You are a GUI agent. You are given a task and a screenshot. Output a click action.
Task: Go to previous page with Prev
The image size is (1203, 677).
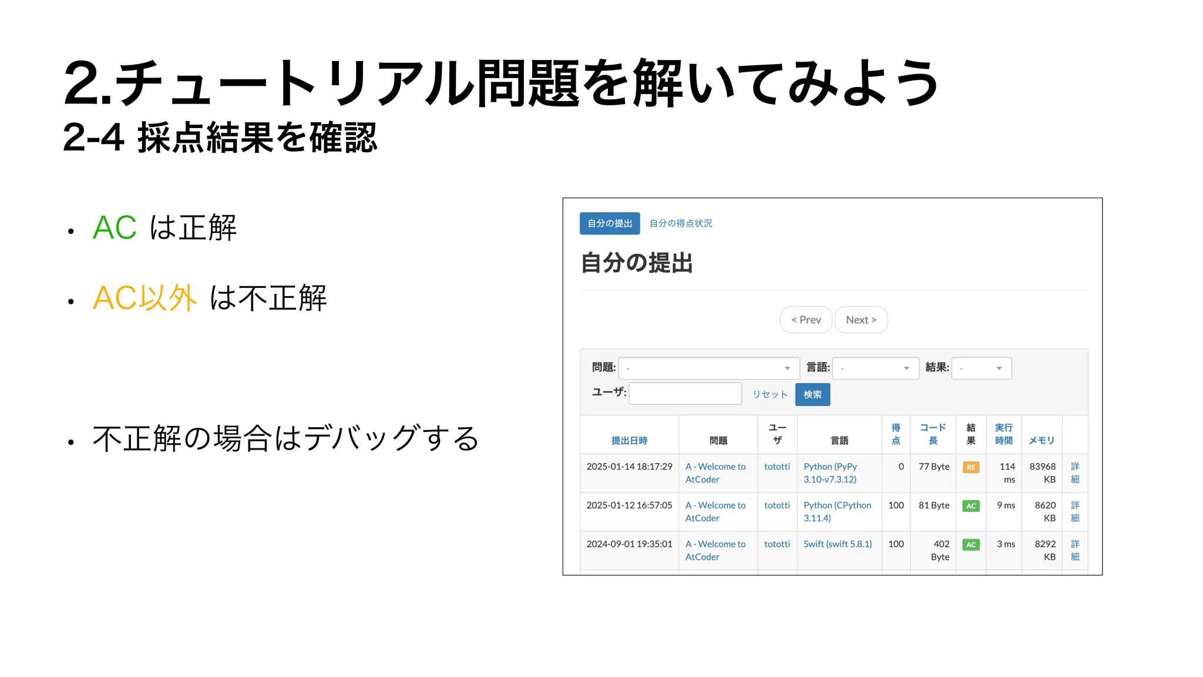pyautogui.click(x=805, y=320)
